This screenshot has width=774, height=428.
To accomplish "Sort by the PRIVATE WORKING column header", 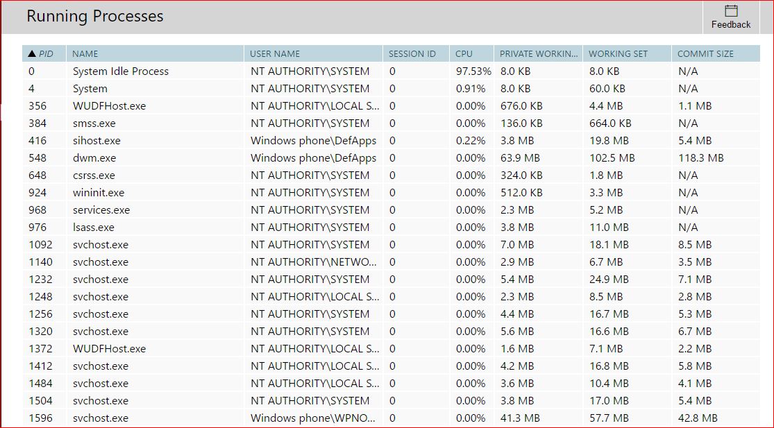I will pos(538,53).
